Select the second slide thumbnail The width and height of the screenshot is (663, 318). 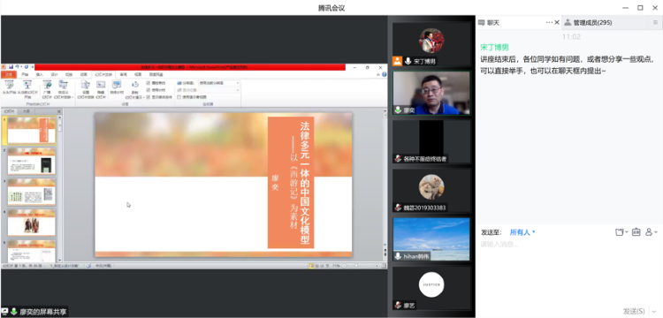[31, 162]
